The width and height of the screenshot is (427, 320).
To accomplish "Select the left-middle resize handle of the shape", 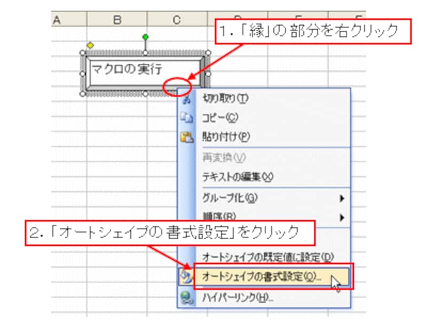I will tap(83, 74).
